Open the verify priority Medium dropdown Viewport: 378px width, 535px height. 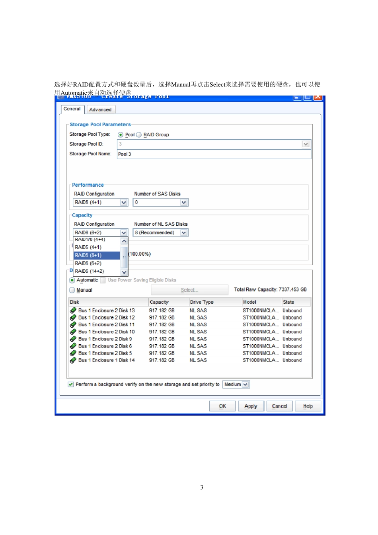[x=246, y=385]
